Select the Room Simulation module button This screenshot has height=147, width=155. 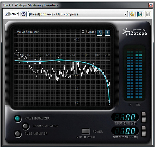point(25,126)
